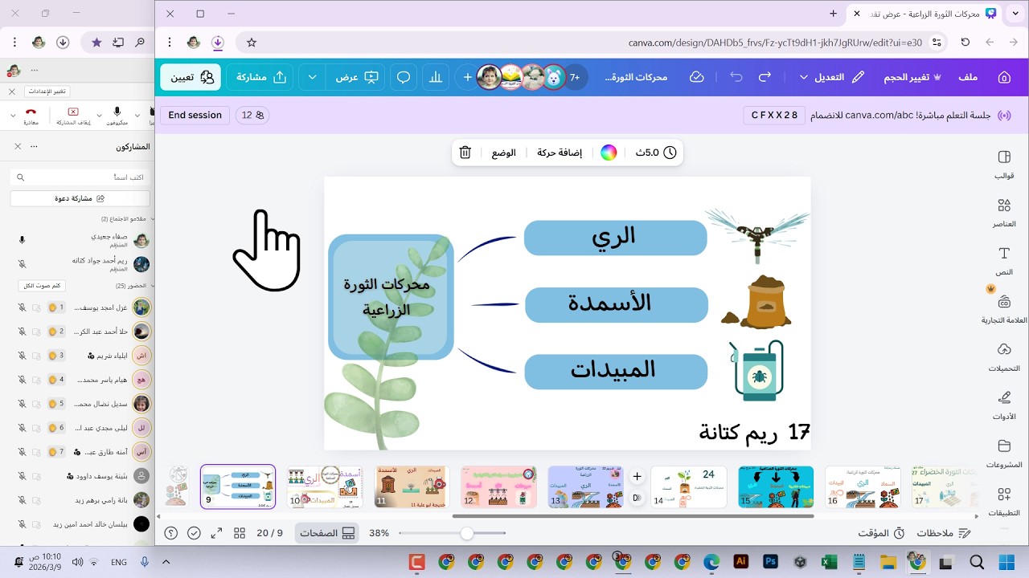Image resolution: width=1029 pixels, height=578 pixels.
Task: Expand the التعديل editing mode dropdown
Action: click(804, 77)
